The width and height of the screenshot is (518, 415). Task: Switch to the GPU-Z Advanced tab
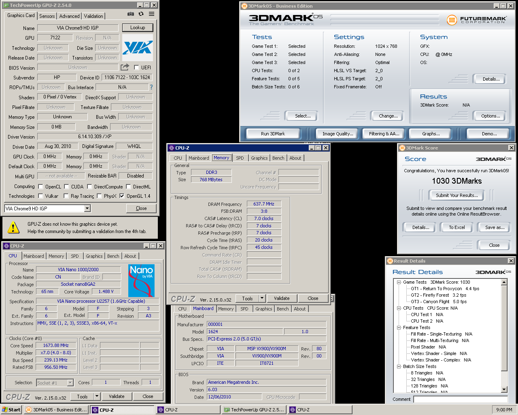click(x=69, y=16)
